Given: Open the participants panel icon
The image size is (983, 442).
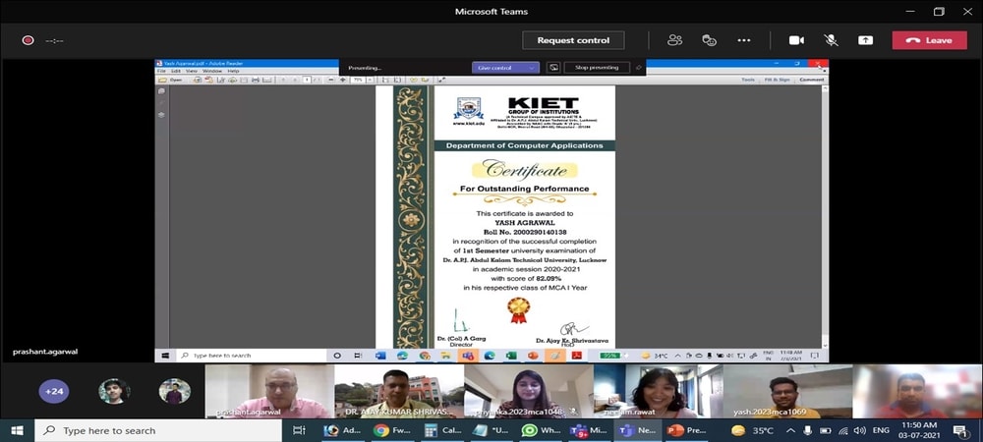Looking at the screenshot, I should [674, 40].
